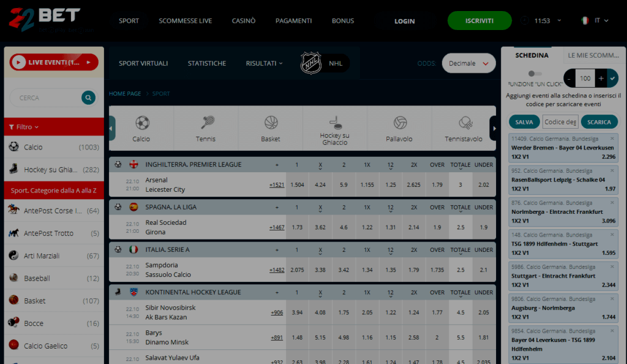Go to Home Page breadcrumb
The width and height of the screenshot is (627, 364).
coord(125,94)
